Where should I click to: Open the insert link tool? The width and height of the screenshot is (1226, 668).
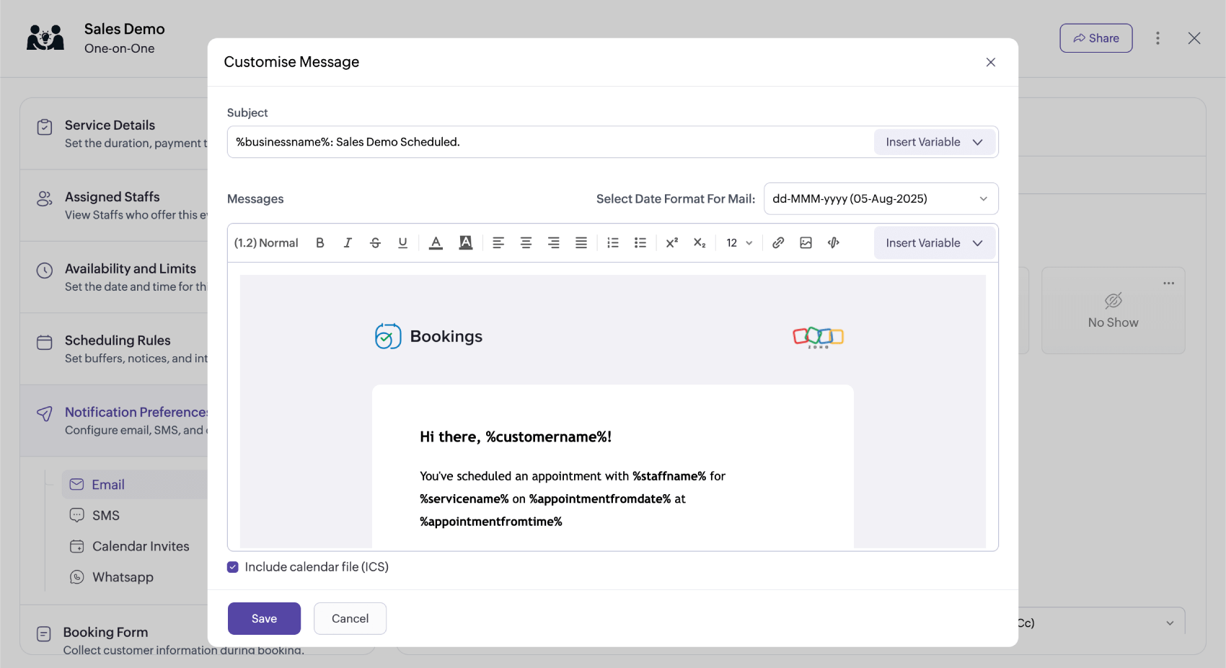777,242
